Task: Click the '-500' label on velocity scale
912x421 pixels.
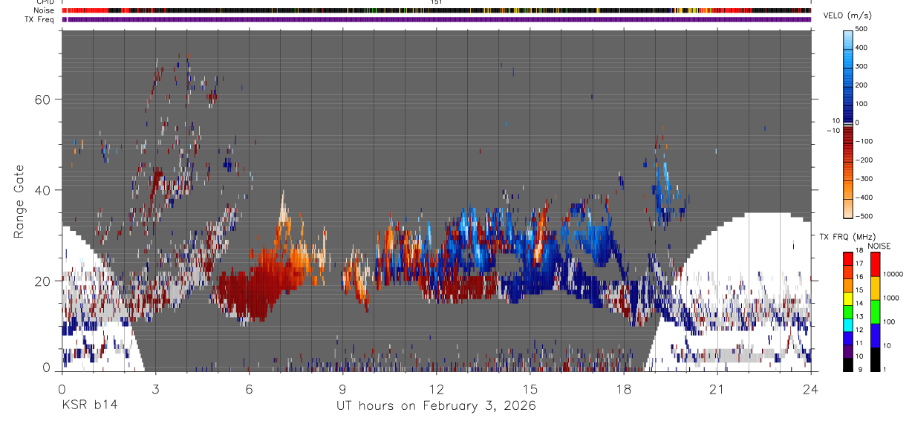Action: coord(864,216)
